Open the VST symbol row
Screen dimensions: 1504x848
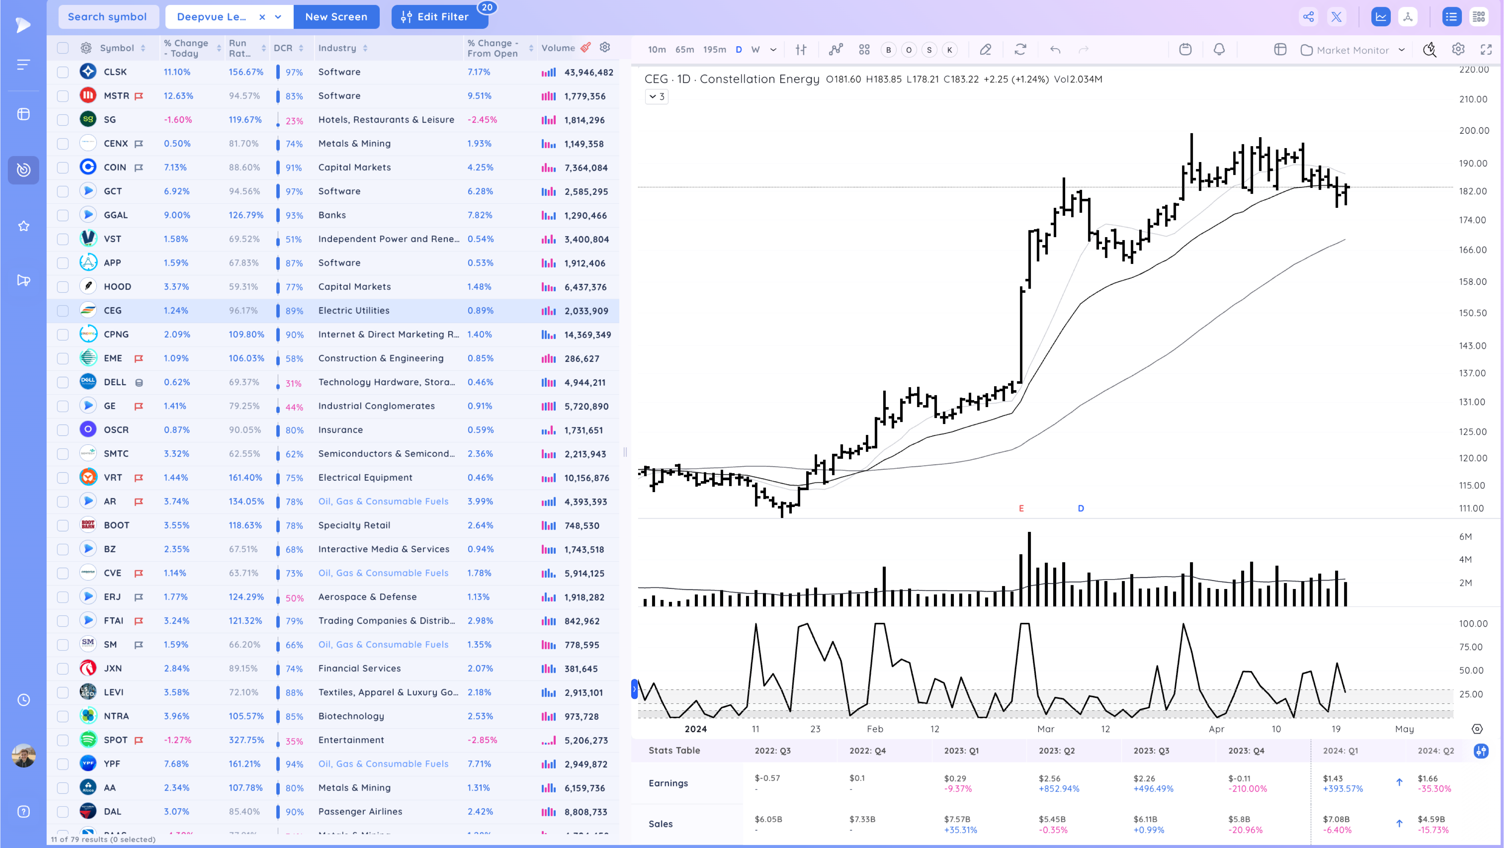[x=333, y=239]
